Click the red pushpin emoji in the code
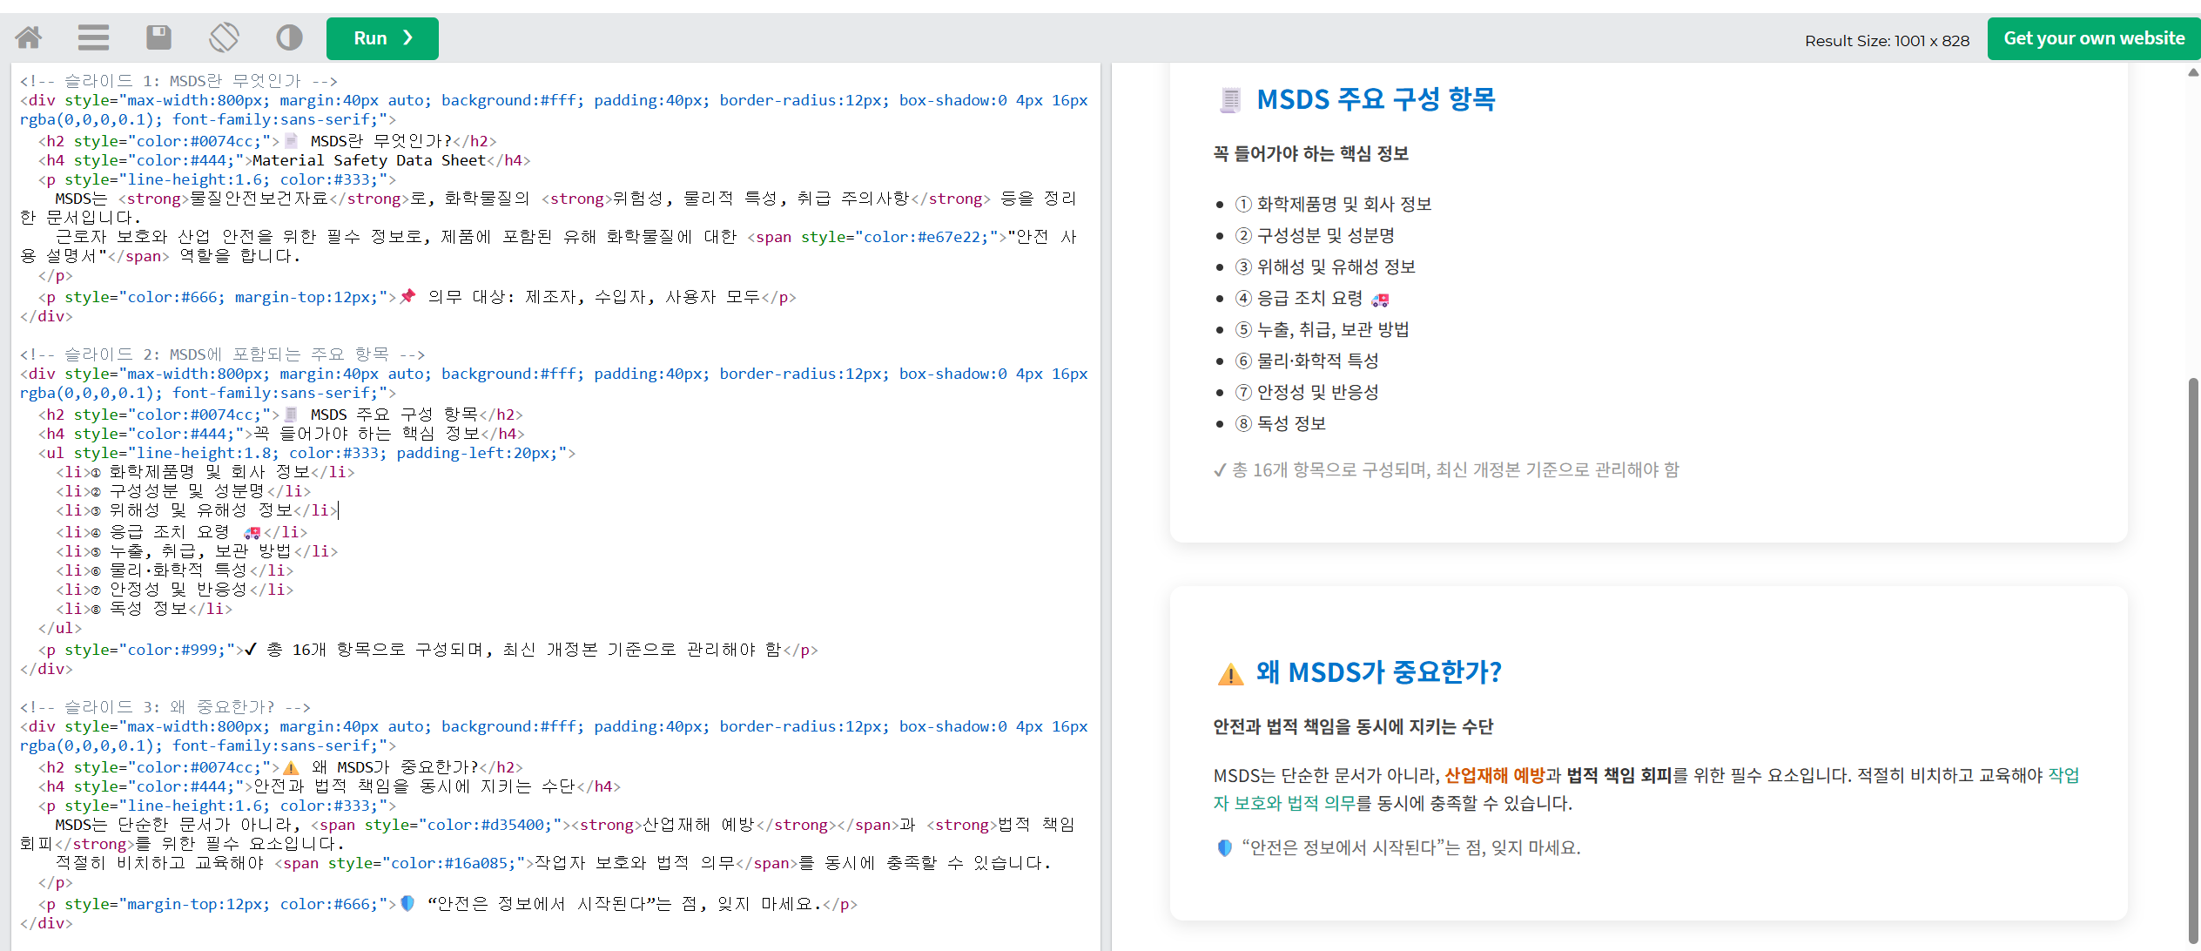2201x951 pixels. [407, 296]
